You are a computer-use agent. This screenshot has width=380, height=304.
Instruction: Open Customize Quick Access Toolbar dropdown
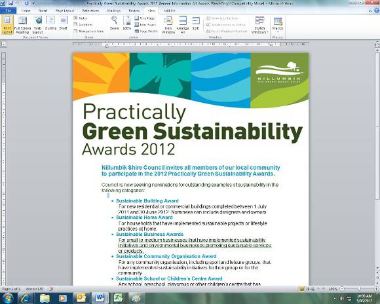[33, 3]
